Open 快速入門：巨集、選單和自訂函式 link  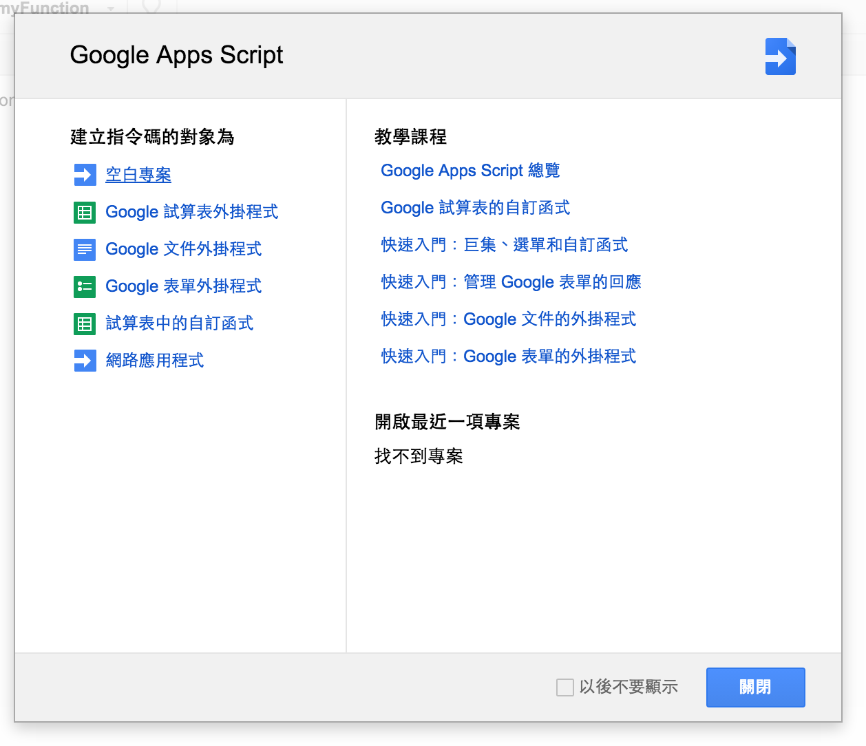tap(505, 245)
